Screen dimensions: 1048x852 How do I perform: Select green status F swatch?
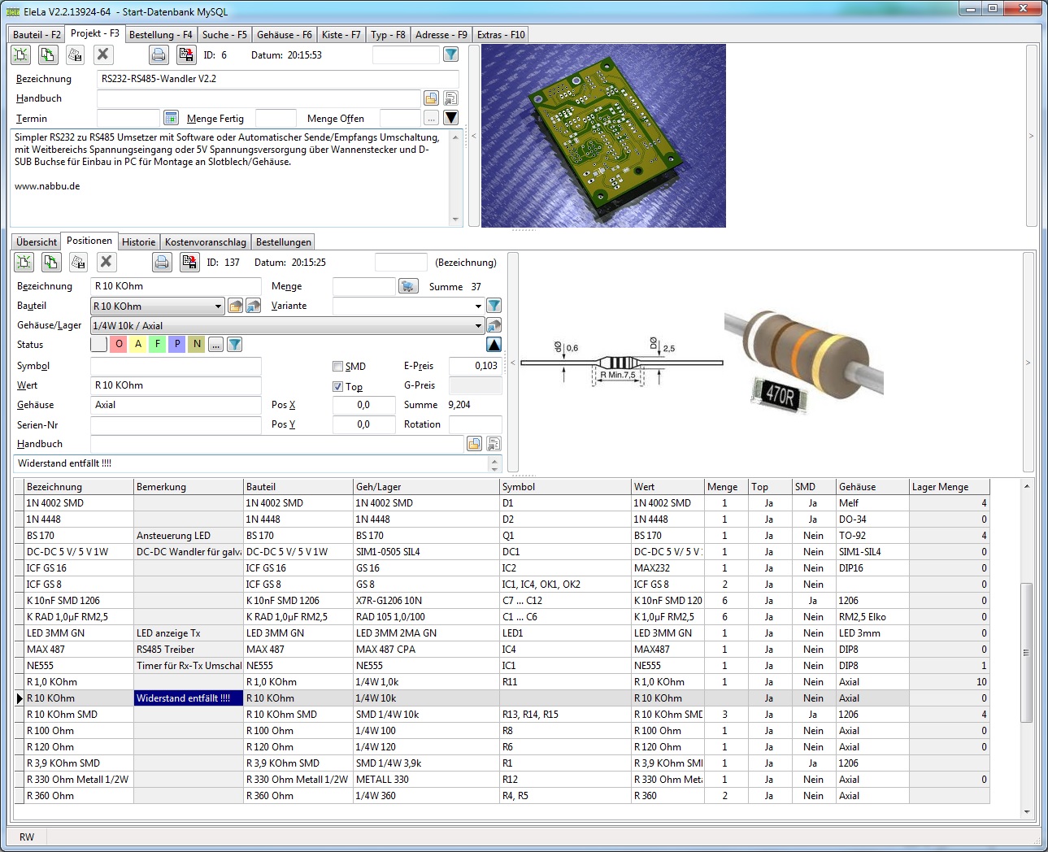pyautogui.click(x=158, y=345)
